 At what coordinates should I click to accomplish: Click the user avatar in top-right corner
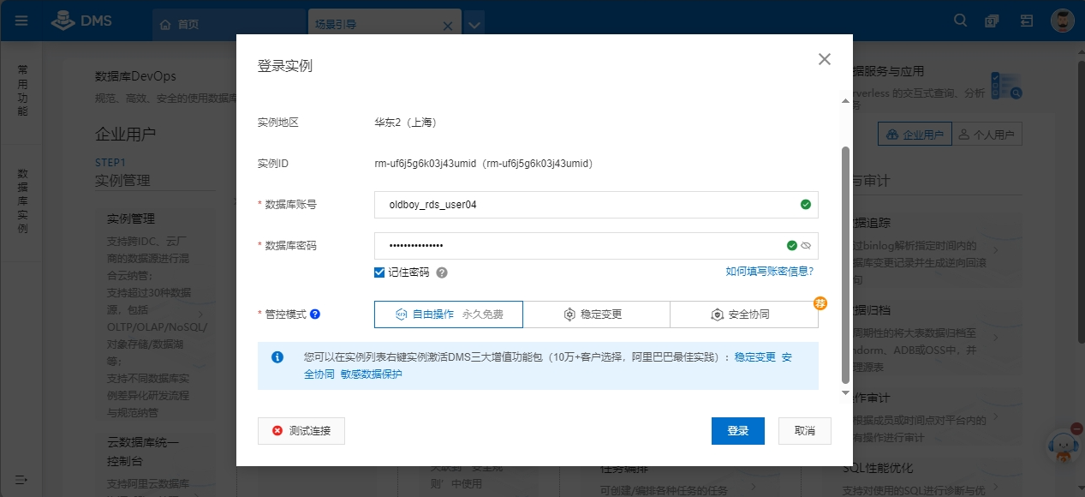1062,21
